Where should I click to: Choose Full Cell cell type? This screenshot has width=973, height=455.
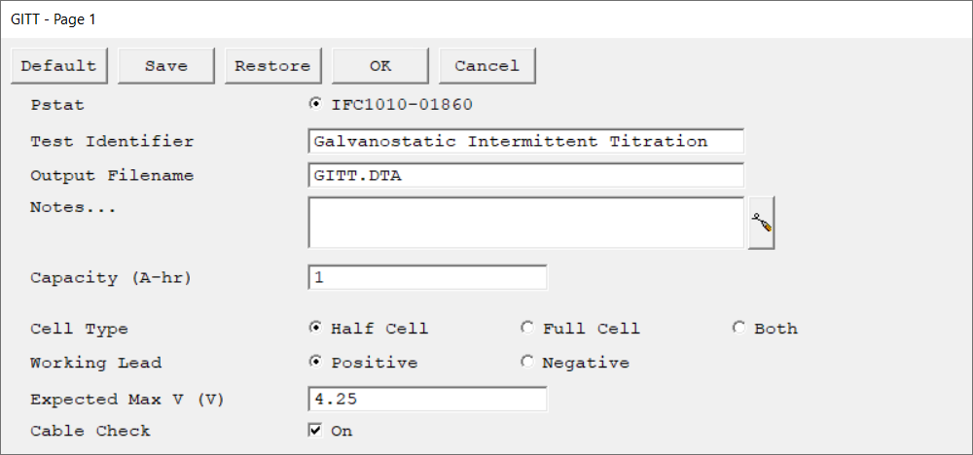pos(527,329)
